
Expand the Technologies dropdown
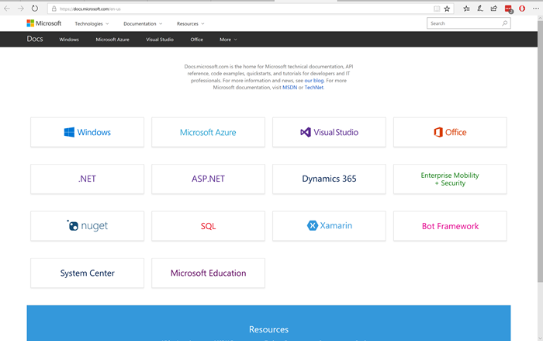(x=92, y=23)
